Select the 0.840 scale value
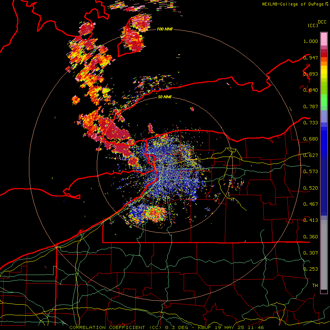Screen dimensions: 330x330 point(311,90)
